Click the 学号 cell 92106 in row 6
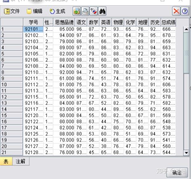191x179 pixels. 33,60
